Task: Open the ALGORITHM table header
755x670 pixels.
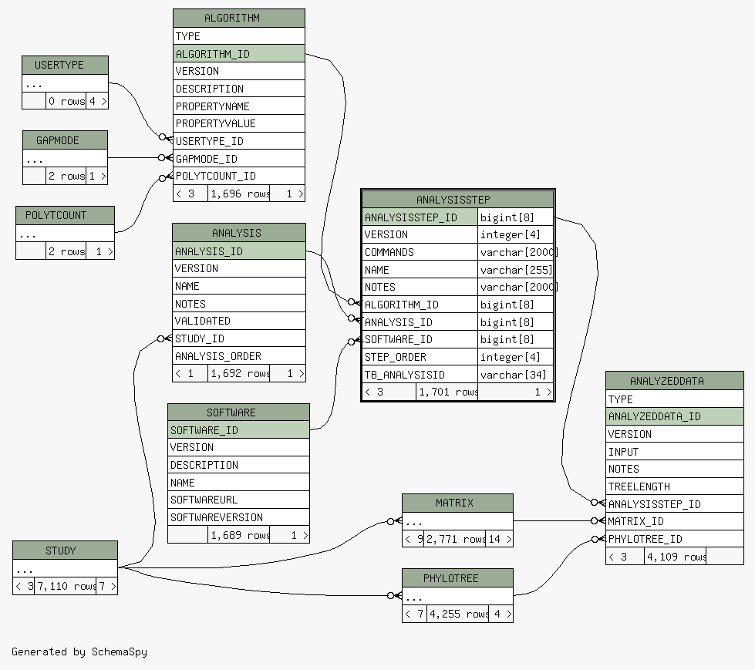Action: [x=239, y=19]
